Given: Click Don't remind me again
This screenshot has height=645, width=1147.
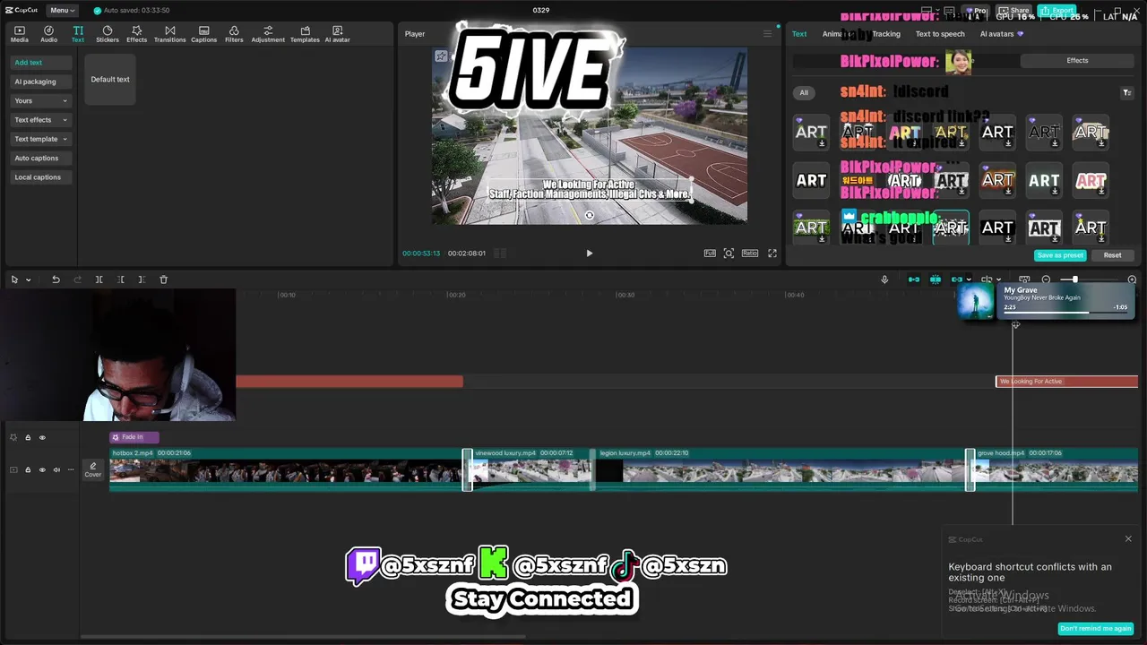Looking at the screenshot, I should tap(1095, 629).
